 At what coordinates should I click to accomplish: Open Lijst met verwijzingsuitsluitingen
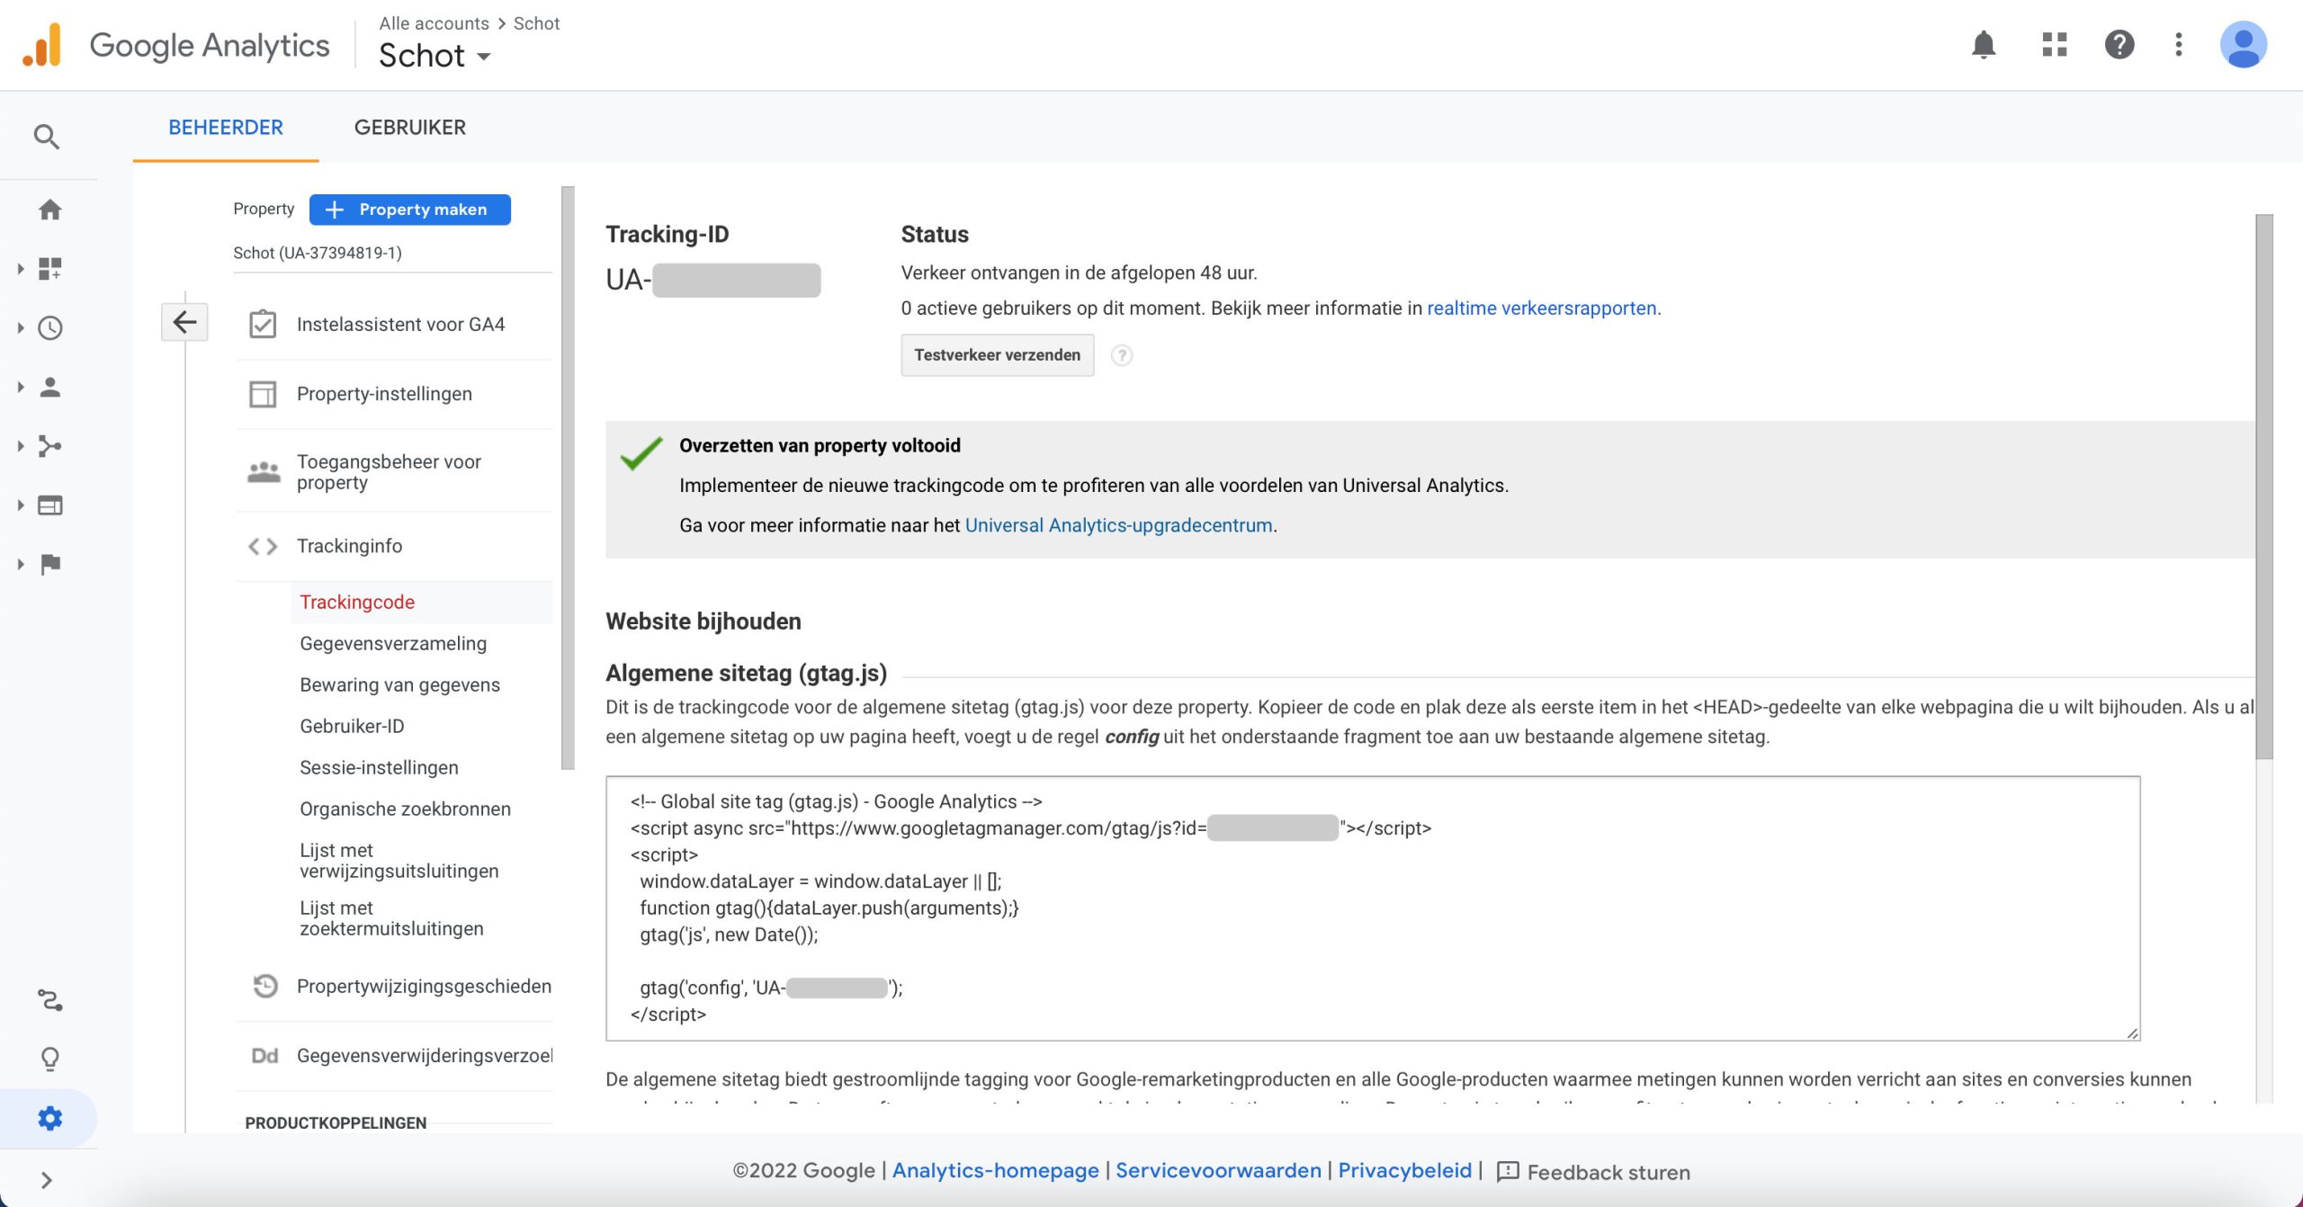(x=399, y=861)
